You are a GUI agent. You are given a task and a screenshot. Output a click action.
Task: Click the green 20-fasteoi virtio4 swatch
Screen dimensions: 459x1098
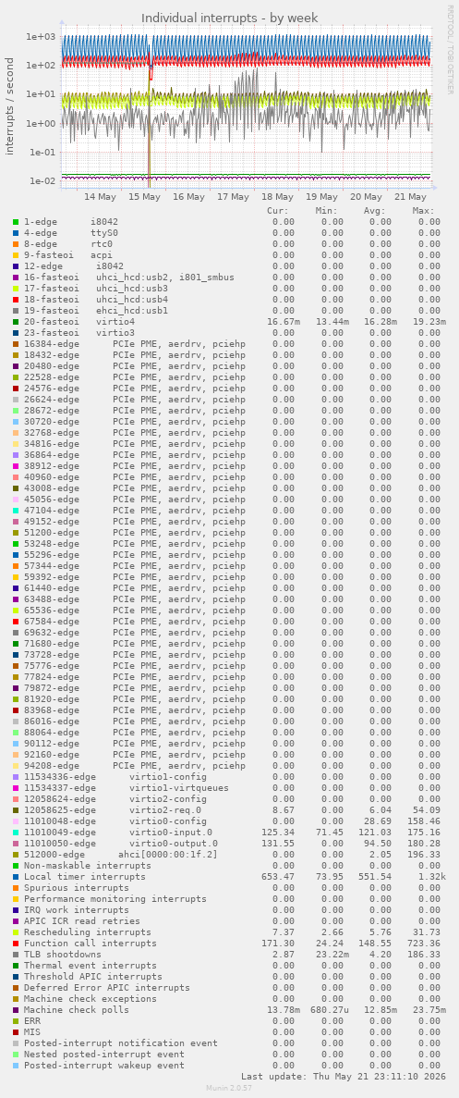pyautogui.click(x=16, y=321)
